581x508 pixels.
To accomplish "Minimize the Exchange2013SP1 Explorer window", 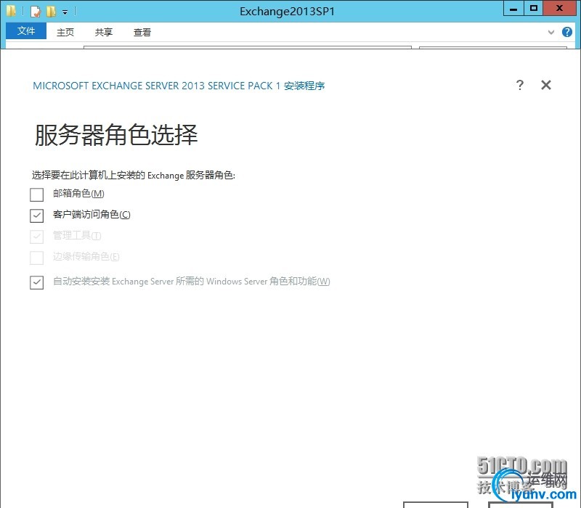I will pos(513,9).
